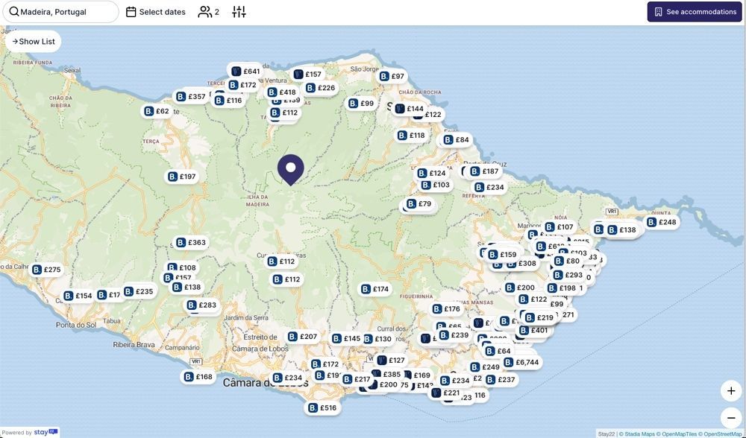Click the £130 price marker
Viewport: 746px width, 438px height.
(377, 339)
